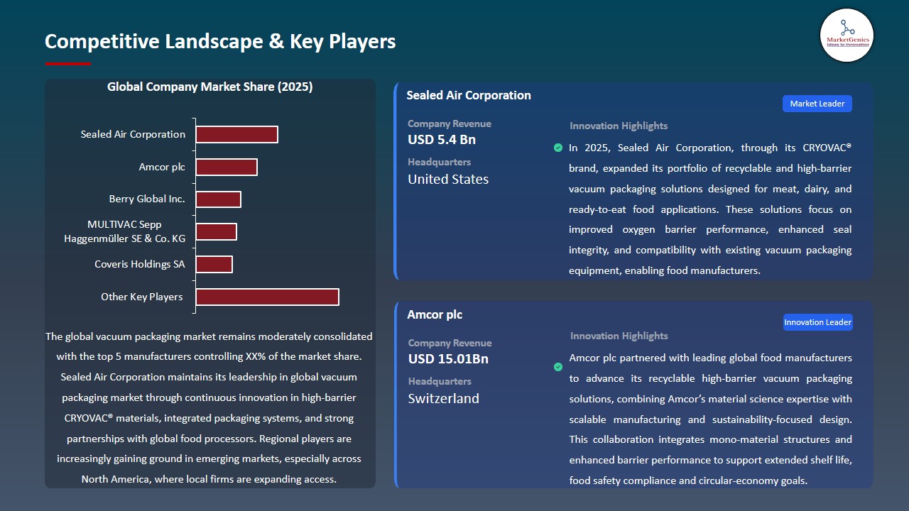This screenshot has height=511, width=909.
Task: Click the Innovation Leader badge
Action: click(x=817, y=322)
